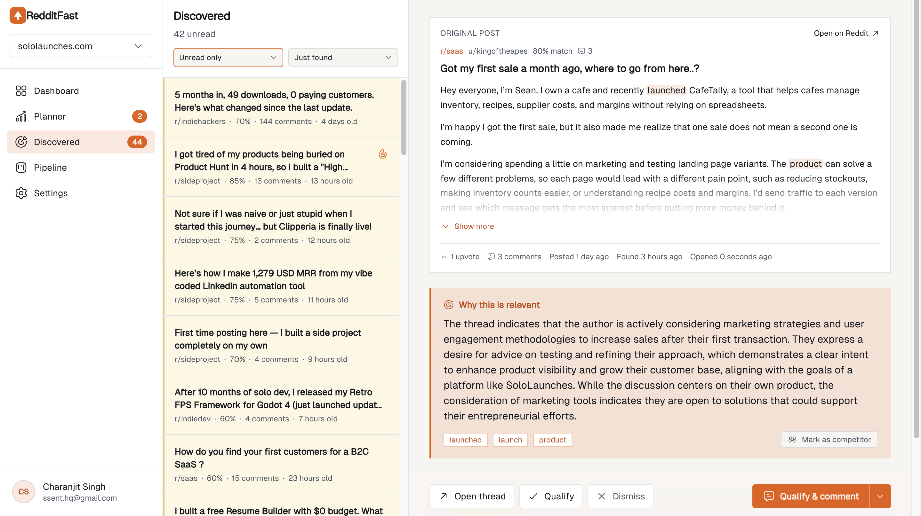Expand the Qualify & comment dropdown arrow
Viewport: 921px width, 516px height.
pyautogui.click(x=880, y=496)
